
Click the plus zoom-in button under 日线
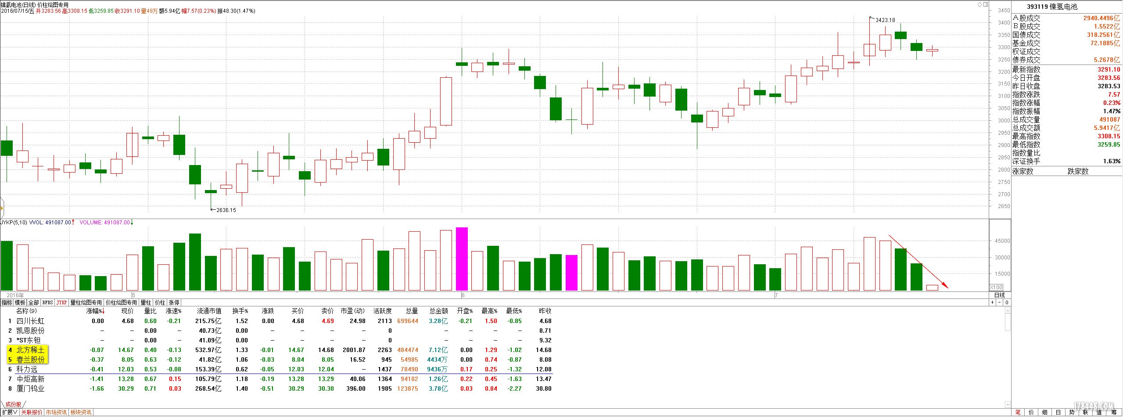pyautogui.click(x=993, y=302)
